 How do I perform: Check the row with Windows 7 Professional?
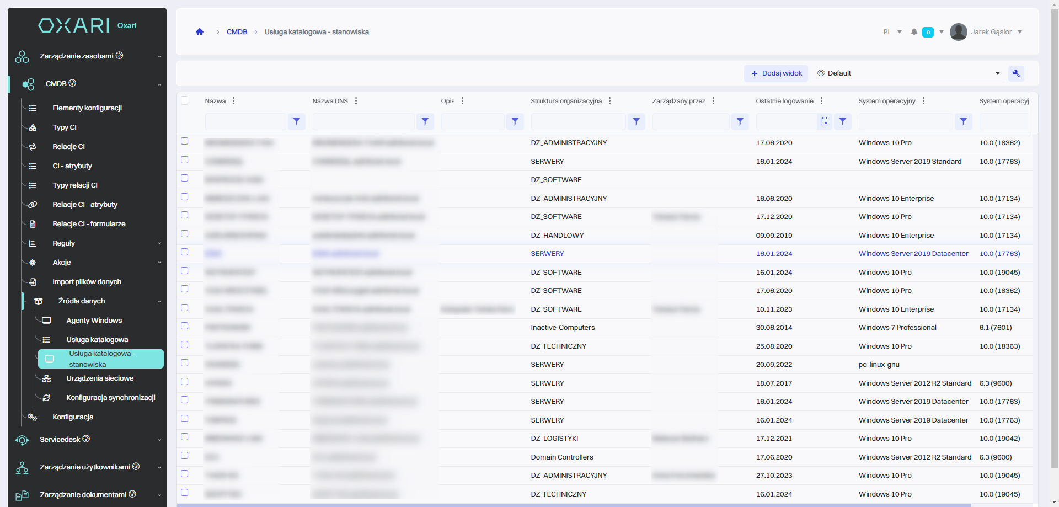pyautogui.click(x=185, y=326)
